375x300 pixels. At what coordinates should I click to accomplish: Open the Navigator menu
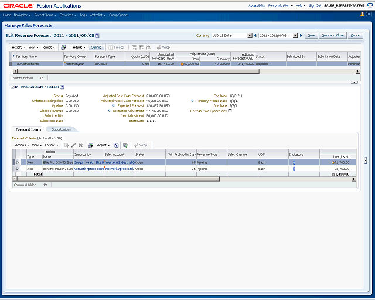tap(22, 15)
